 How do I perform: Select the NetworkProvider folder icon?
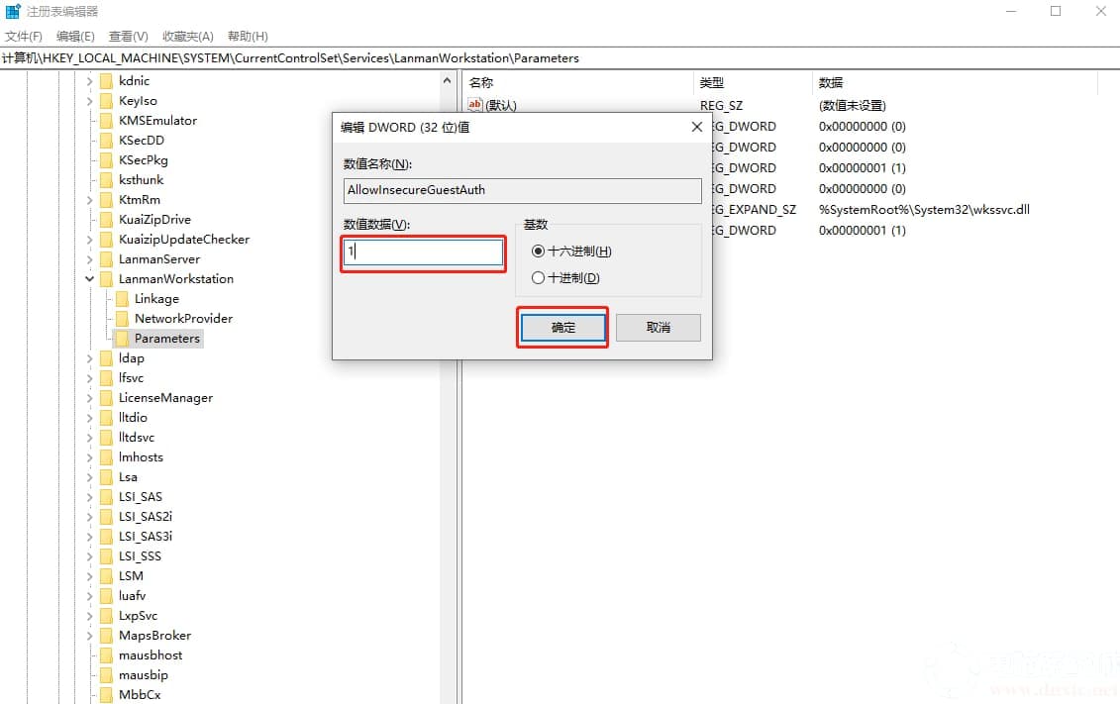click(122, 319)
